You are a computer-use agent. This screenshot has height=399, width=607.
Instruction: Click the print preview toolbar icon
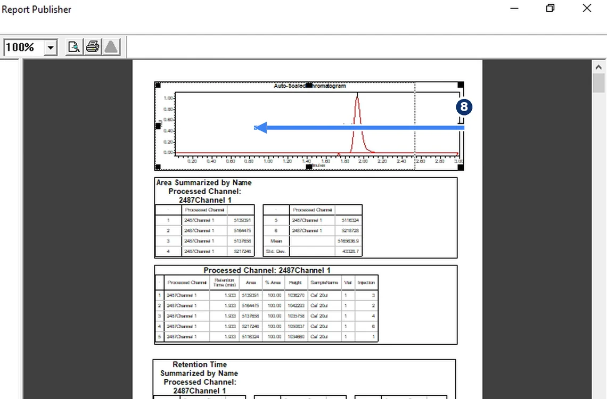click(74, 47)
